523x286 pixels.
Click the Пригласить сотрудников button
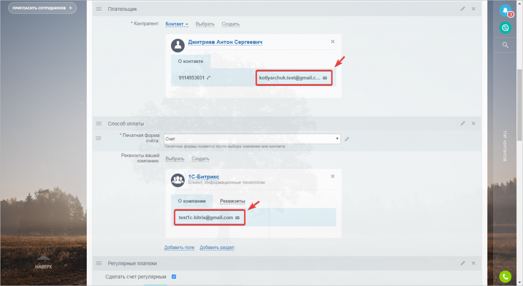point(42,8)
